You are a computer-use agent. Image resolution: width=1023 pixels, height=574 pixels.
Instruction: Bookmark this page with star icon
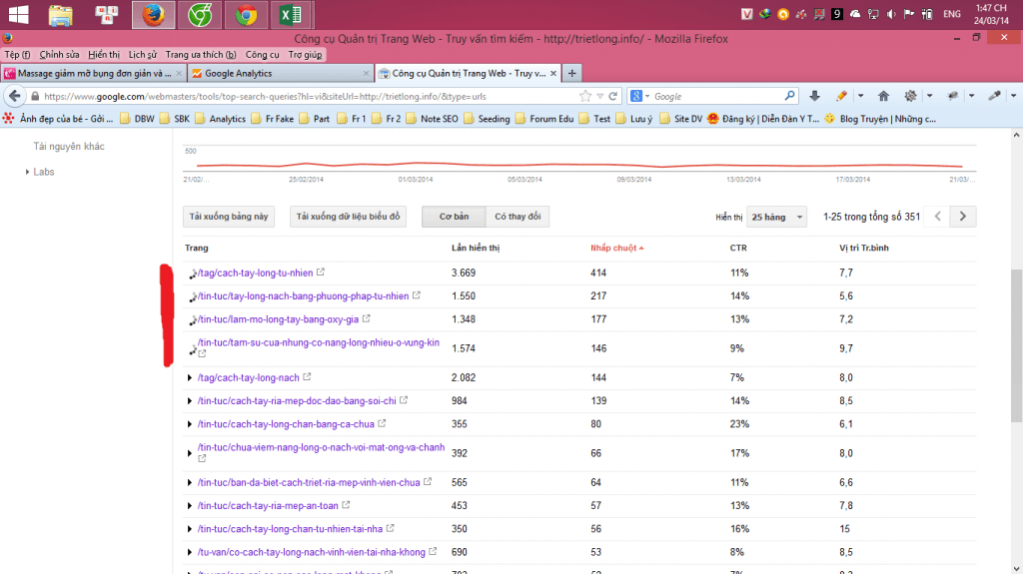[x=585, y=96]
